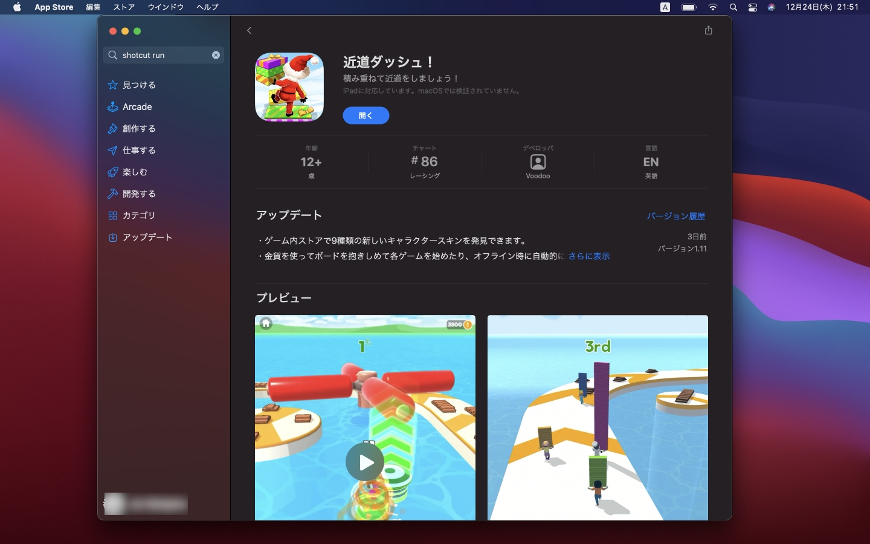The width and height of the screenshot is (870, 544).
Task: Close the App Store window
Action: tap(113, 31)
